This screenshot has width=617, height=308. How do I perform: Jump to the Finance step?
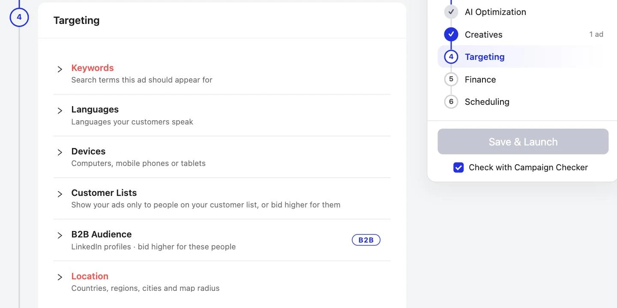[x=480, y=80]
